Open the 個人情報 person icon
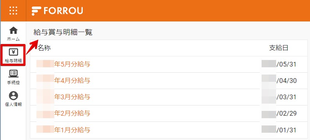Image resolution: width=310 pixels, height=140 pixels. (13, 96)
